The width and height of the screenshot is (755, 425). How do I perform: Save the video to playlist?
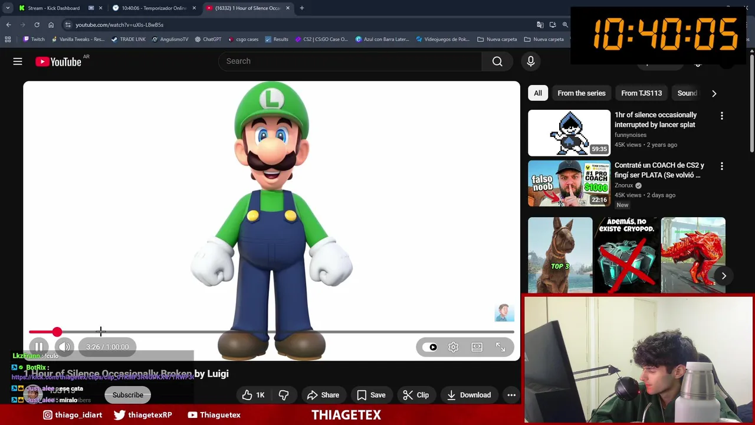pyautogui.click(x=371, y=395)
